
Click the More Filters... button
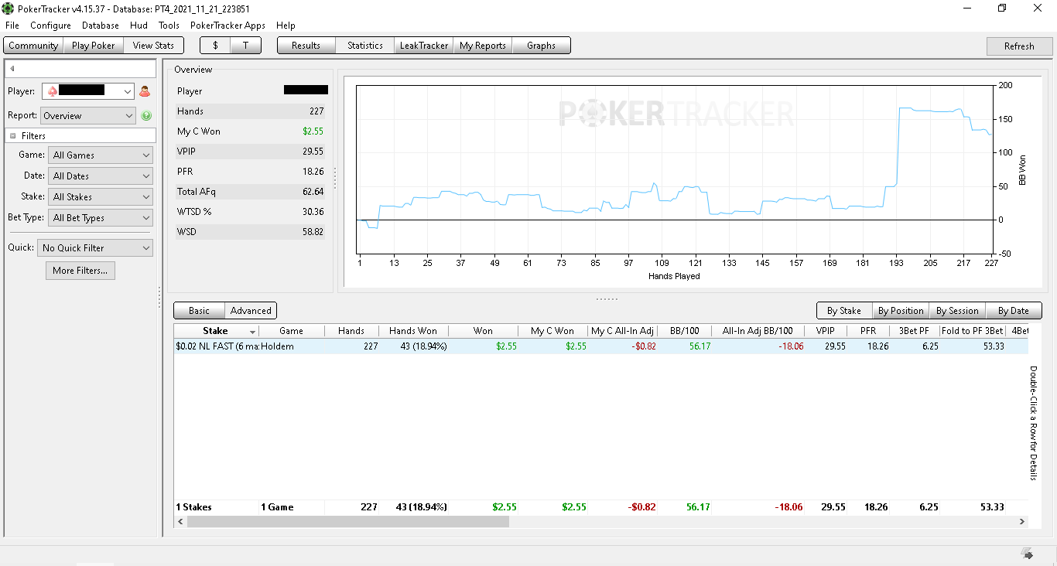(x=80, y=271)
